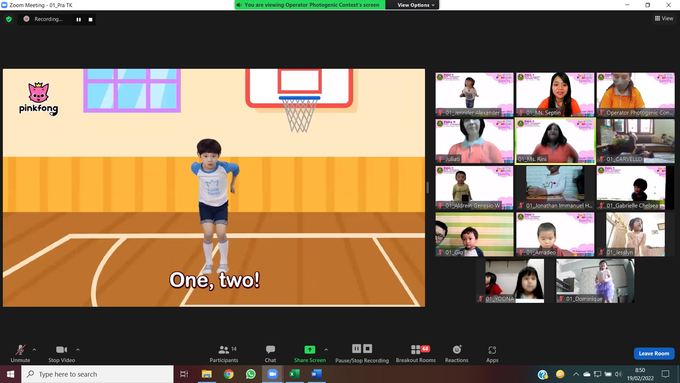
Task: Click the shared screen Pinkfong video
Action: coord(214,188)
